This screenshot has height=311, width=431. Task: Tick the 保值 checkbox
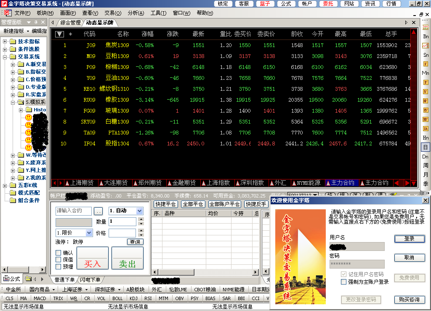pos(59,260)
